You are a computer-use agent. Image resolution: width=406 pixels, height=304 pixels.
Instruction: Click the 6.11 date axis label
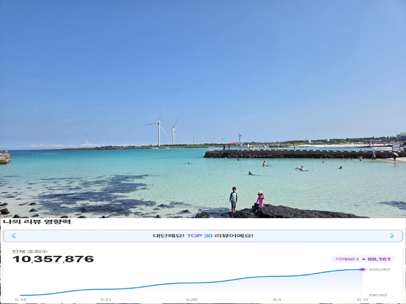pyautogui.click(x=363, y=300)
